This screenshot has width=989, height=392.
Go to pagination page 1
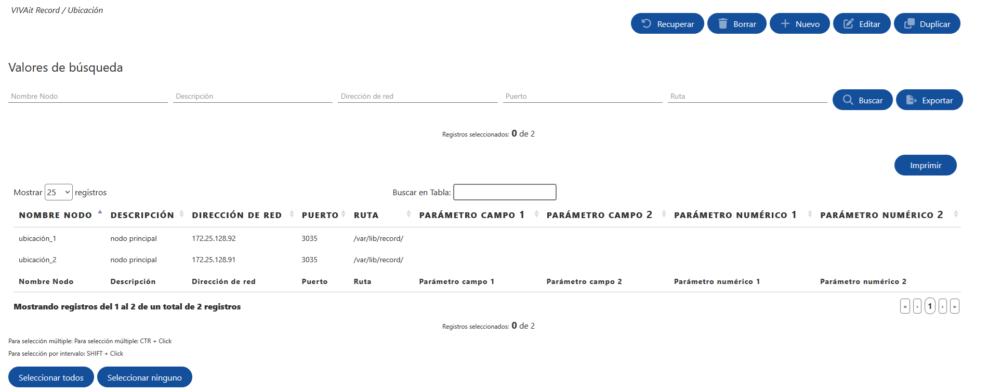click(930, 306)
